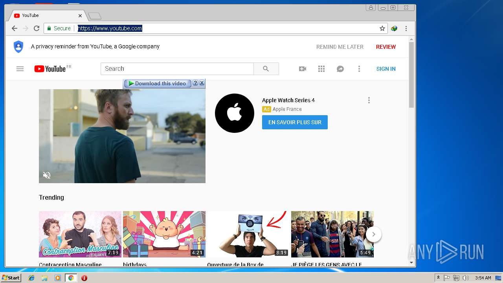The image size is (503, 283).
Task: Click the Apple logo channel avatar
Action: (235, 113)
